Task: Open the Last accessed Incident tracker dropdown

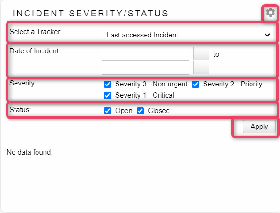Action: coord(187,35)
